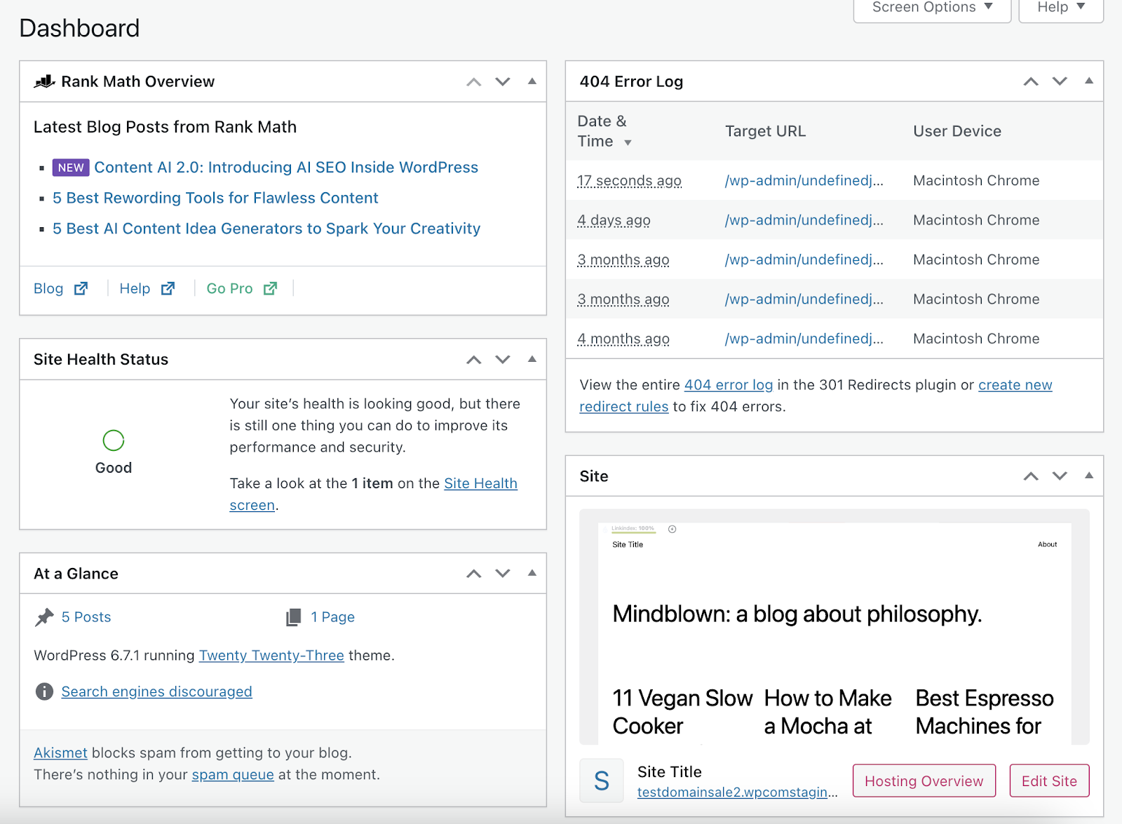Screen dimensions: 1122x824
Task: Collapse the At a Glance widget
Action: tap(532, 573)
